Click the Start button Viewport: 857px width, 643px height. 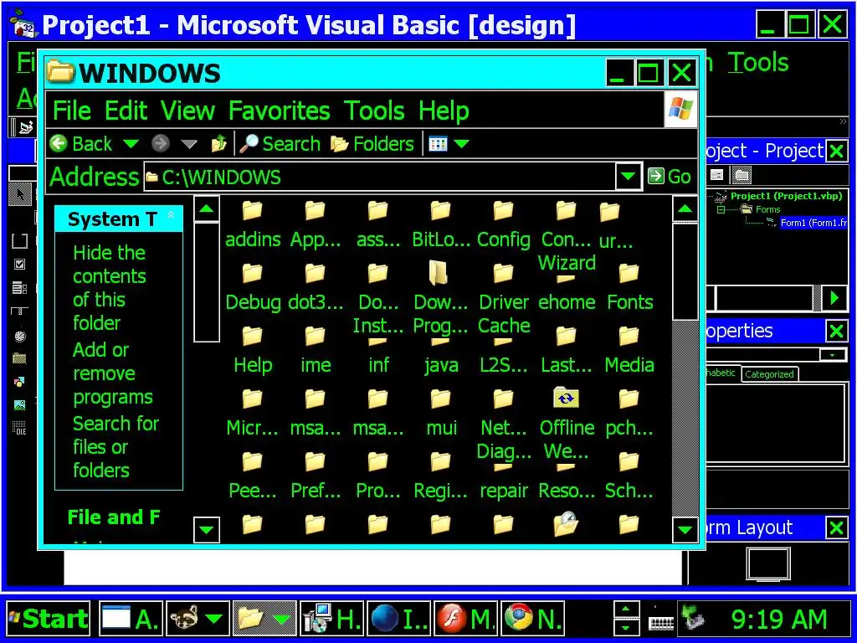click(48, 619)
